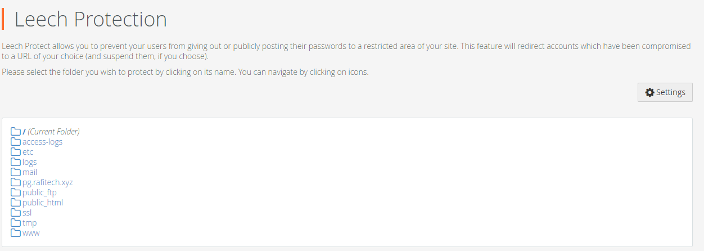Select the public_ftp folder name link

39,192
